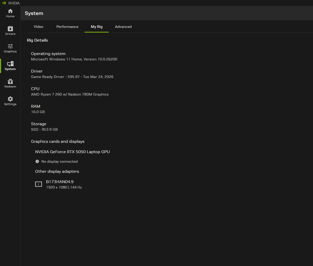The width and height of the screenshot is (313, 266).
Task: Open the Settings gear in the sidebar
Action: click(10, 101)
